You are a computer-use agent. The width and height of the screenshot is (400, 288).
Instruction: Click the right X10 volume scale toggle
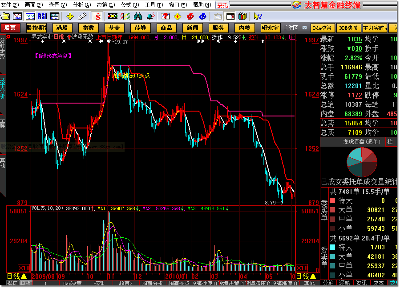click(x=302, y=268)
